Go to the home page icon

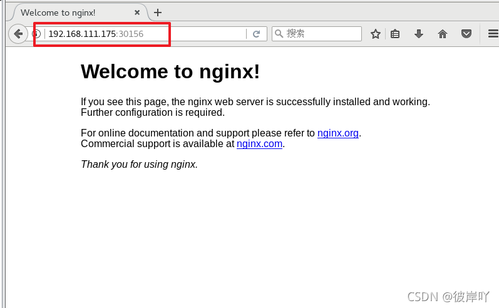(443, 34)
